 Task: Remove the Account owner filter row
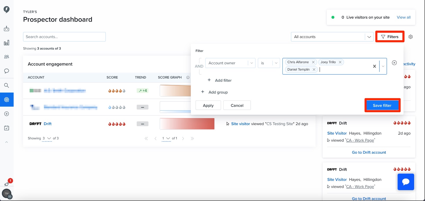[394, 63]
